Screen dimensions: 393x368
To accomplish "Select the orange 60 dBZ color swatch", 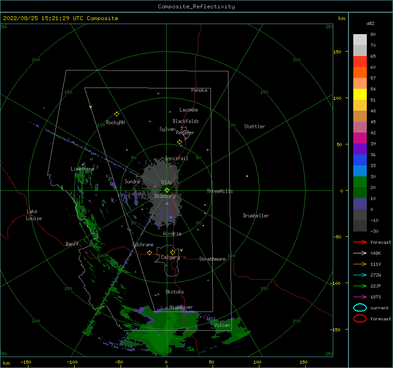I will point(360,72).
